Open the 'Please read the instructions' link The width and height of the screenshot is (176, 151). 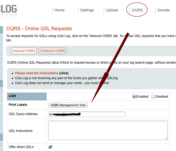coord(37,73)
